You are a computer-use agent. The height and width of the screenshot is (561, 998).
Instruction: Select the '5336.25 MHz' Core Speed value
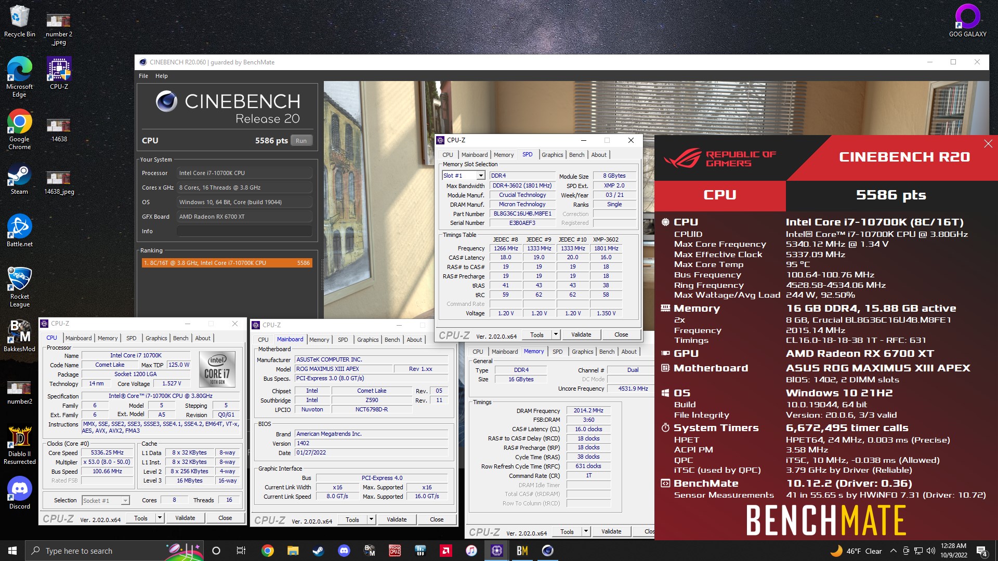point(107,452)
